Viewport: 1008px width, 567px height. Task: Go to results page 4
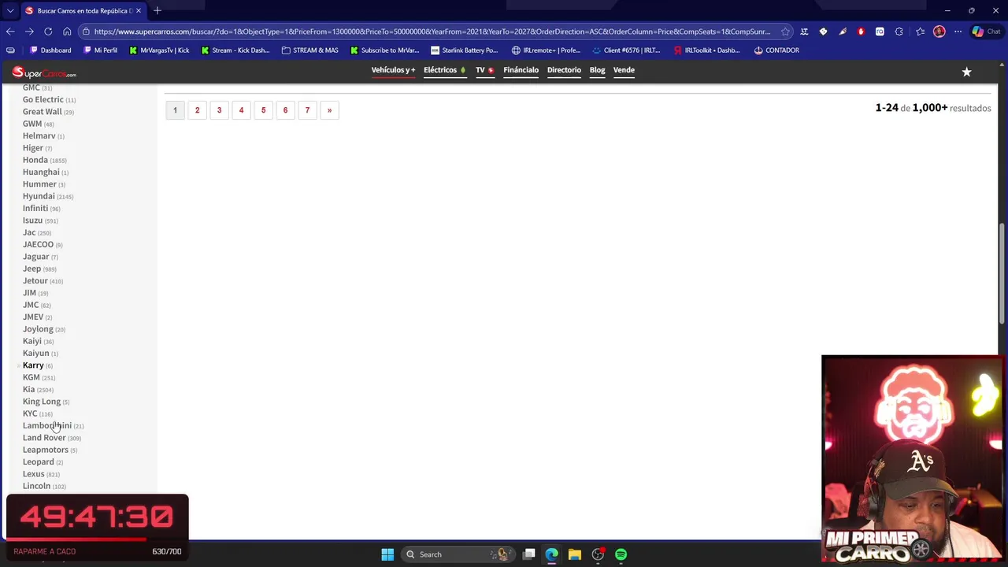coord(241,110)
